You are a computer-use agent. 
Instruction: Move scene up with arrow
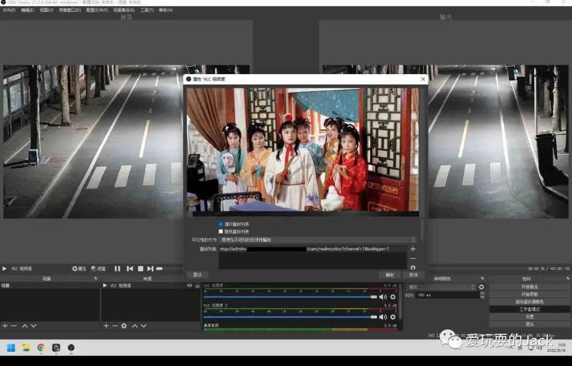[x=24, y=326]
